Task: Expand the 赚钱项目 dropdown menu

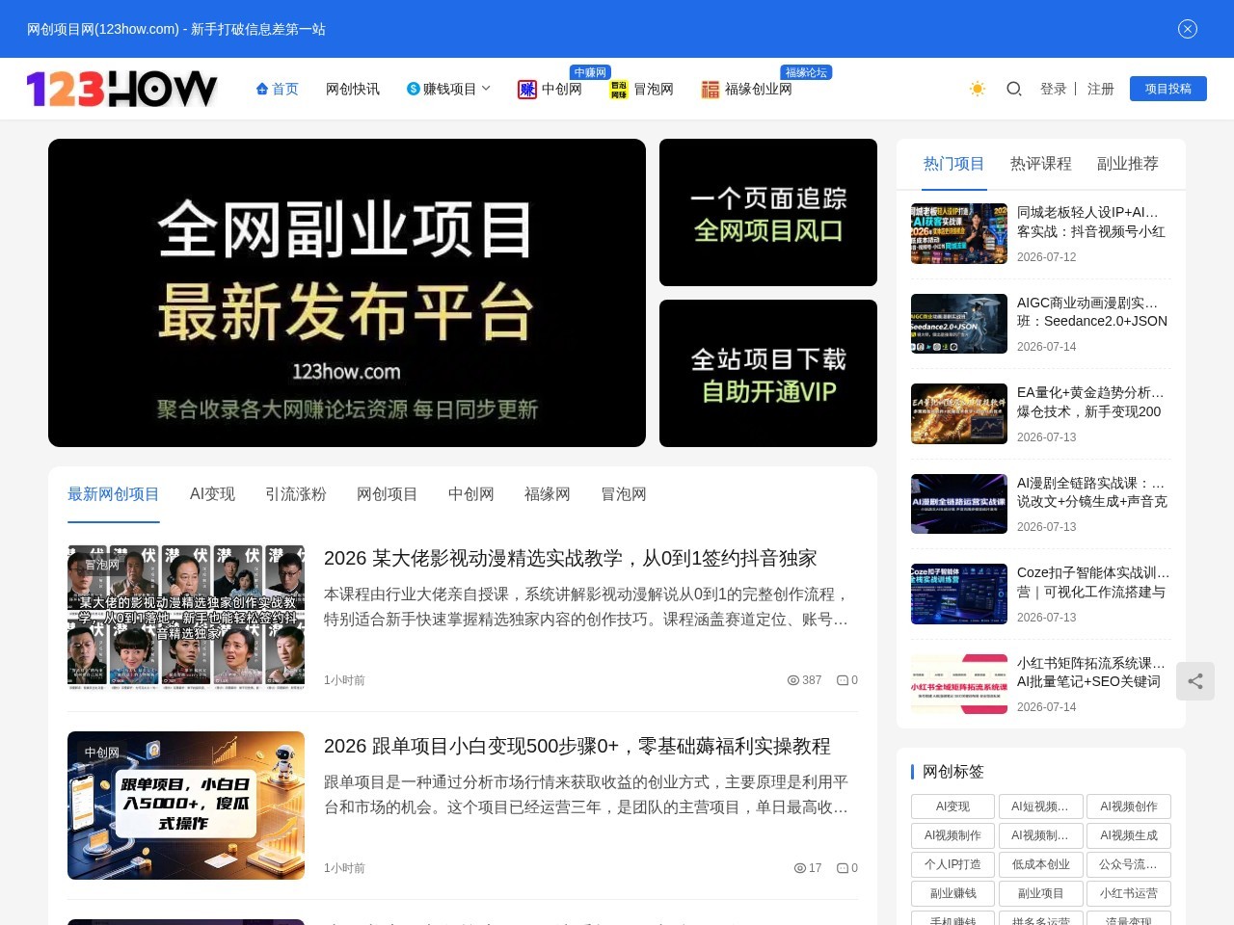Action: click(x=449, y=89)
